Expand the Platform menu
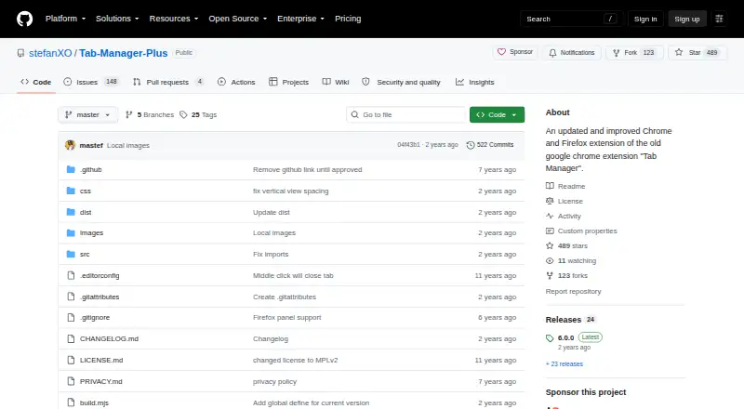744x409 pixels. [65, 19]
